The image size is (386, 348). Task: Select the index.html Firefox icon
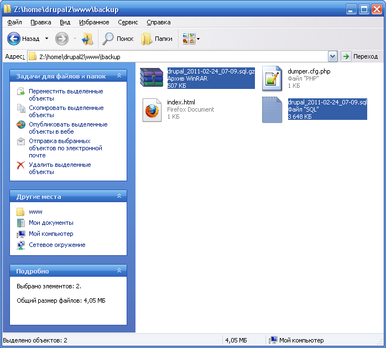(x=152, y=110)
